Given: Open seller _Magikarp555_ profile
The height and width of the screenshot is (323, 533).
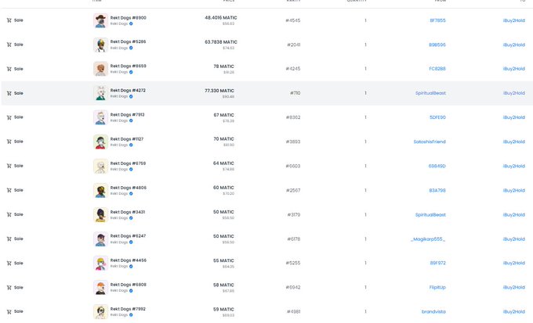Looking at the screenshot, I should coord(428,239).
